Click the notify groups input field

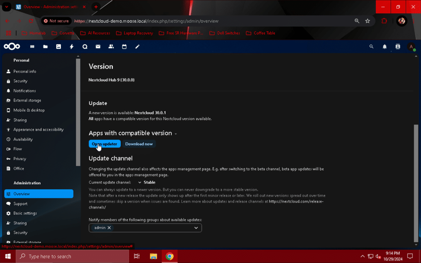[x=145, y=228]
